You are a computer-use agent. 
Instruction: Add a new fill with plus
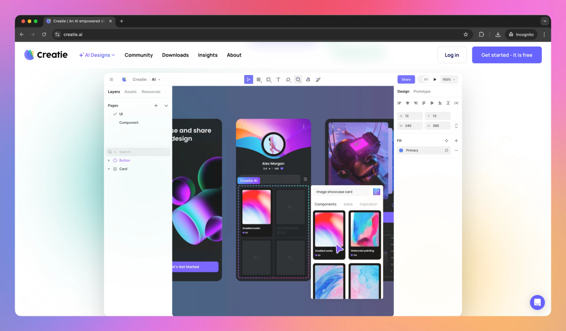click(456, 141)
